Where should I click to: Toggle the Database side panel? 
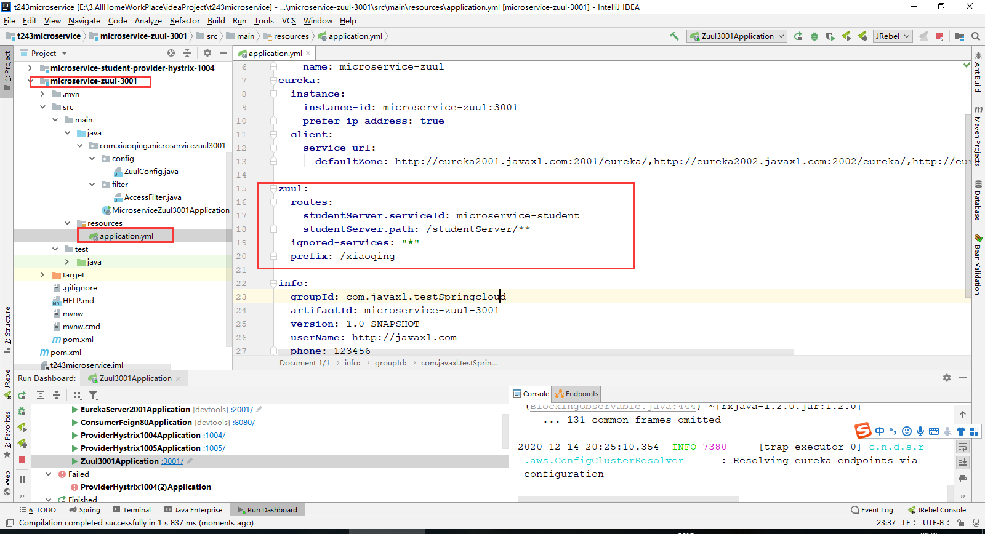(x=978, y=201)
